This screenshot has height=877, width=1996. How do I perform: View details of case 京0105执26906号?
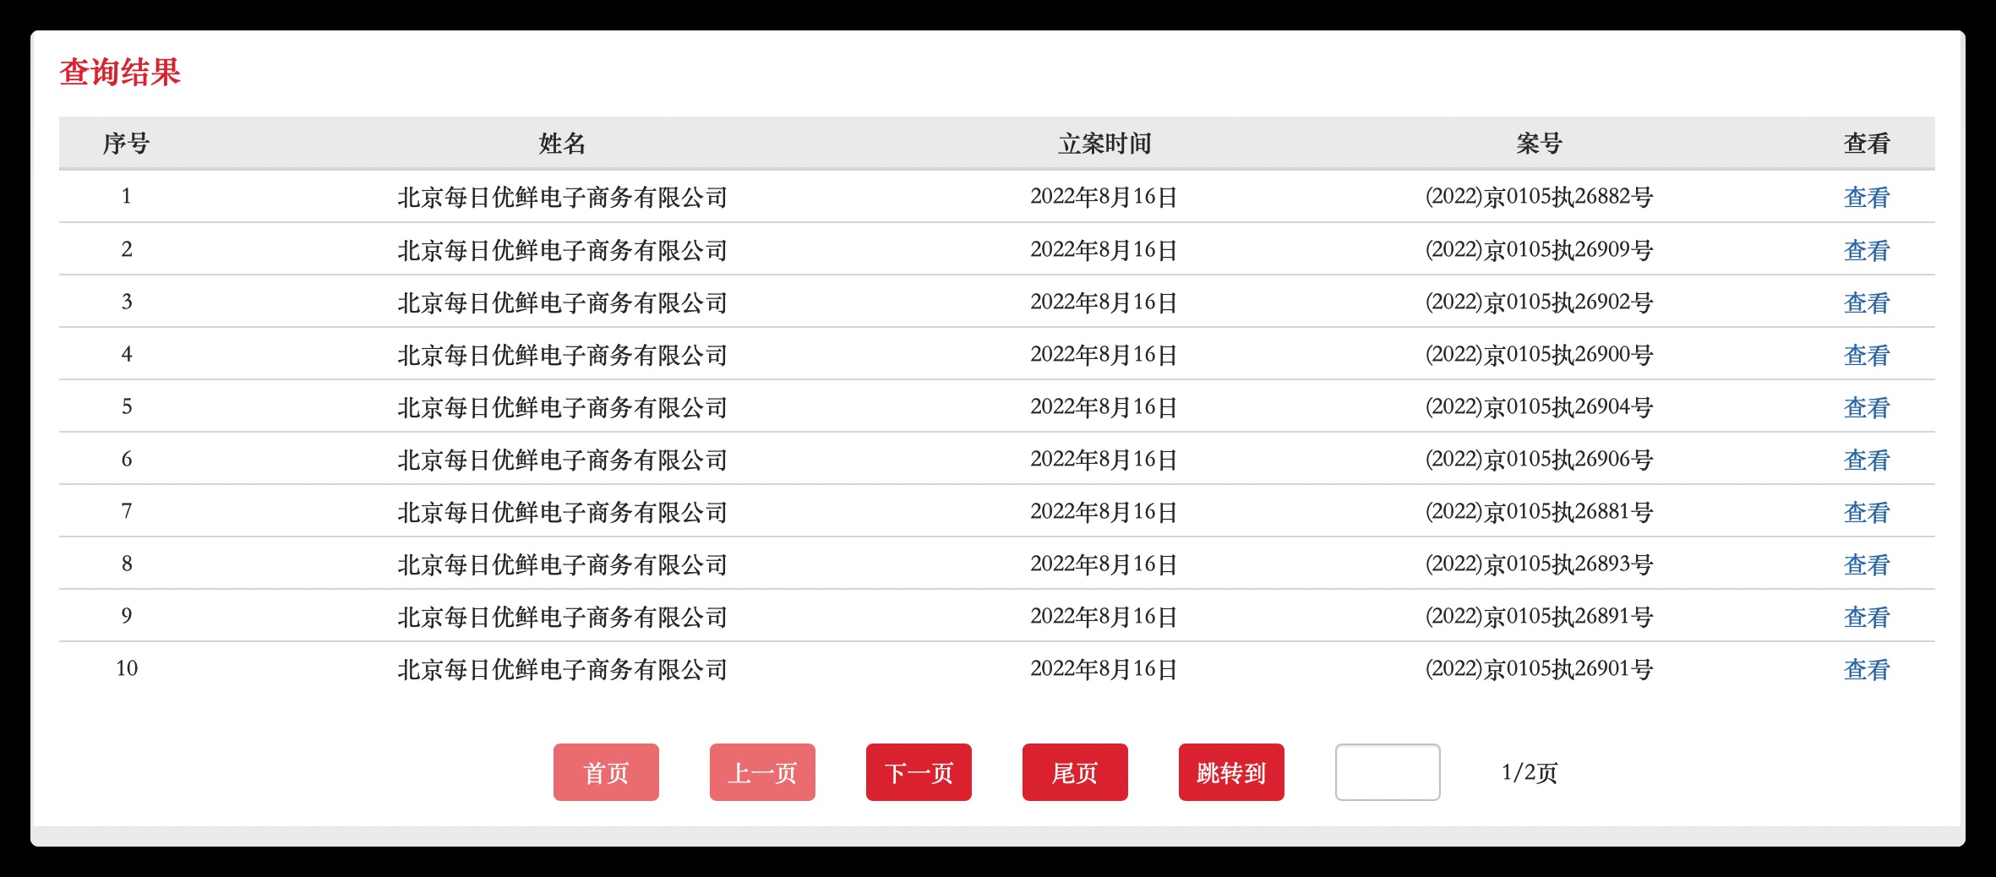1866,460
